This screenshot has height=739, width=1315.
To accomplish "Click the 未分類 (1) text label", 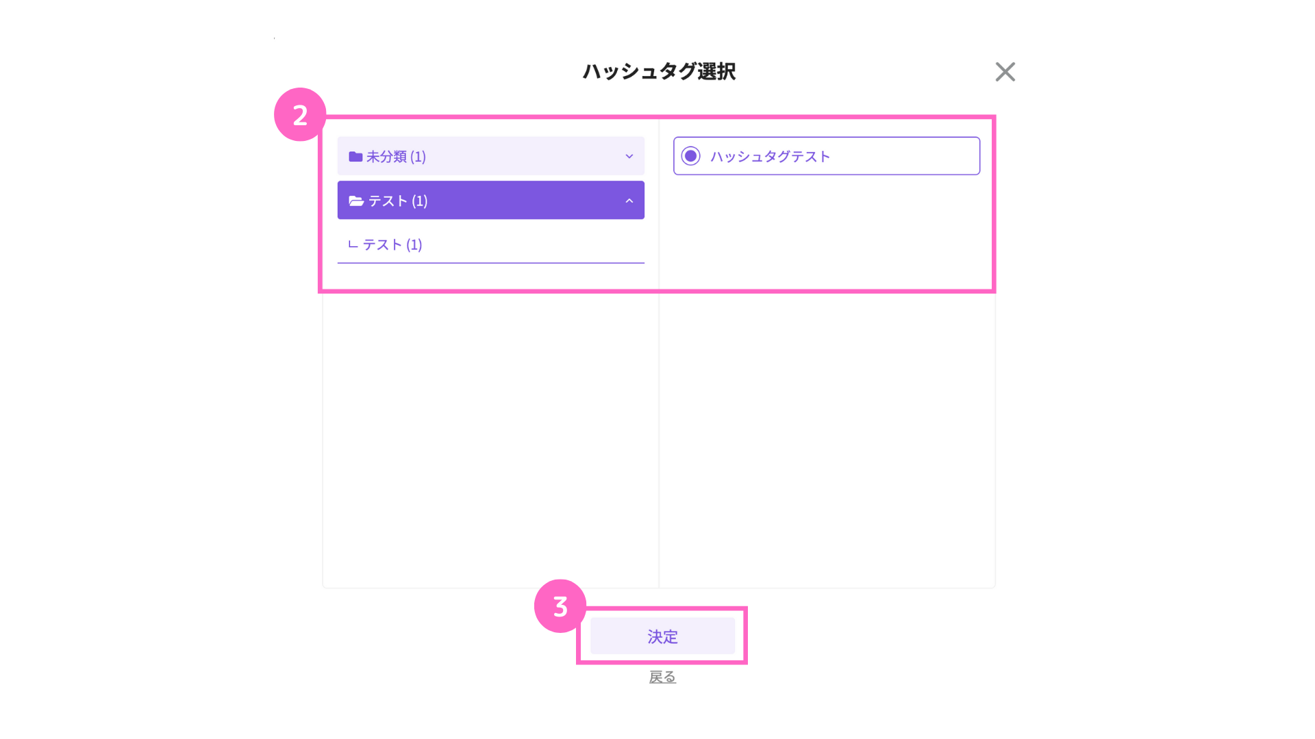I will pyautogui.click(x=396, y=157).
